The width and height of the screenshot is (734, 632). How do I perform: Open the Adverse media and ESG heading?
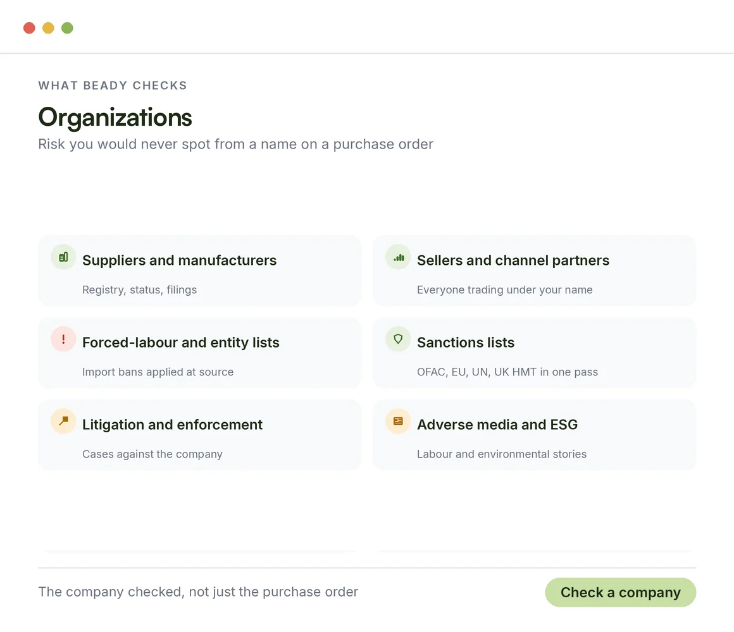pyautogui.click(x=497, y=425)
